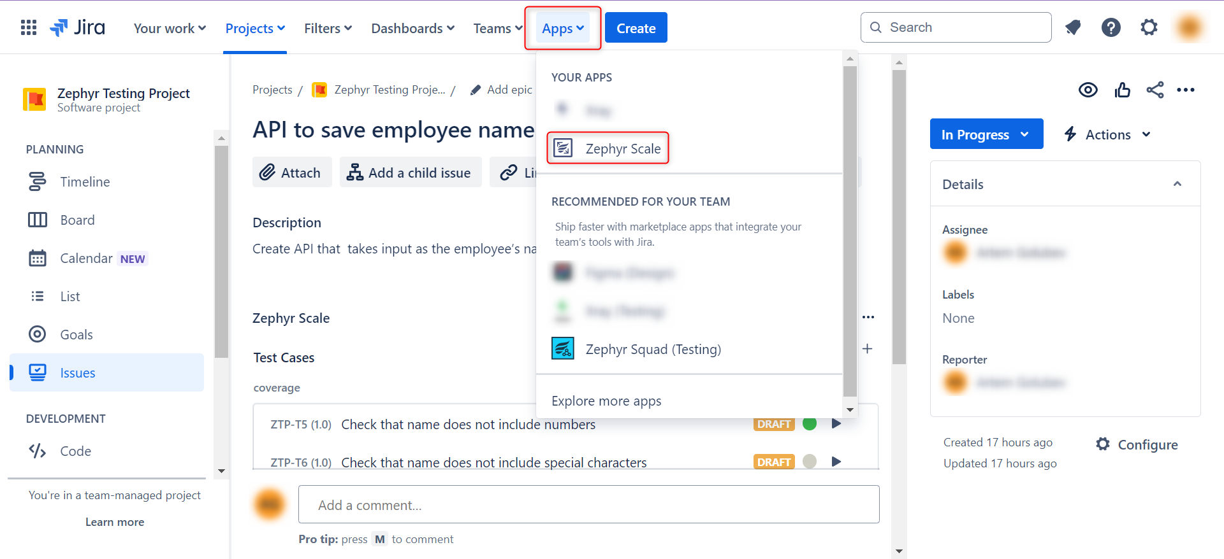Screen dimensions: 1224x559
Task: Click the green status circle for ZTP-T5
Action: point(810,424)
